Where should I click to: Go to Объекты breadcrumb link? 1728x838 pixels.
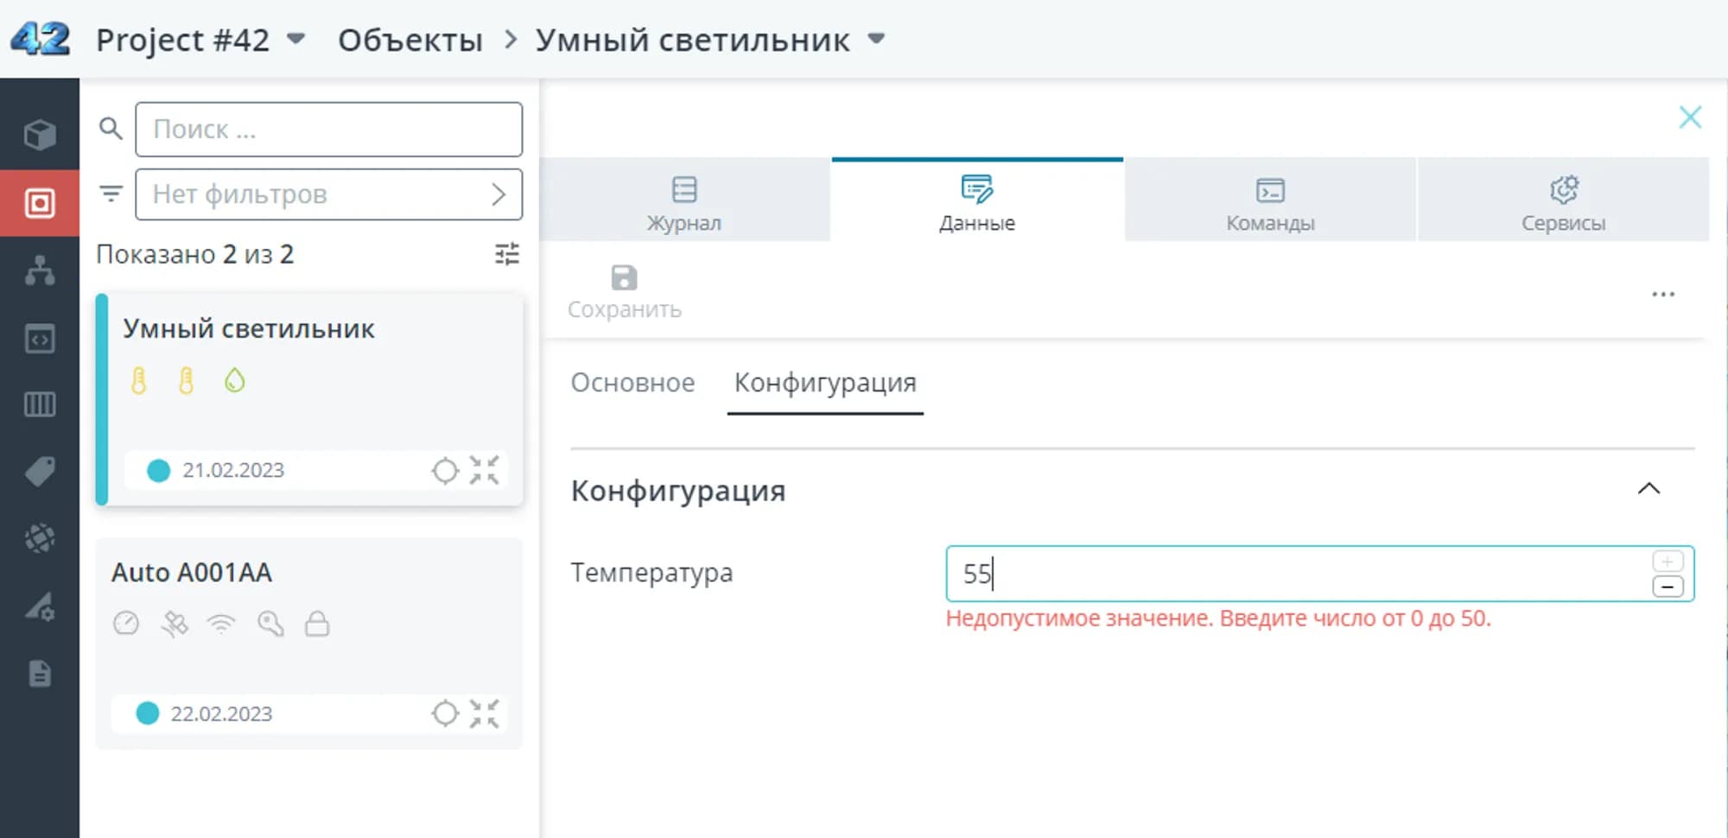[410, 40]
